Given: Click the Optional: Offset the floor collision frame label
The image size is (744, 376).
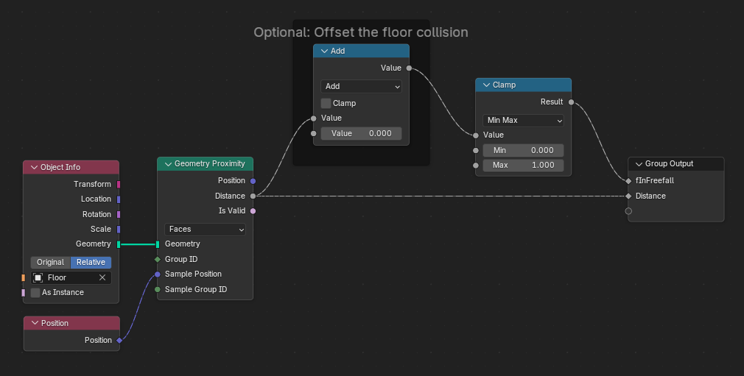Looking at the screenshot, I should click(360, 32).
